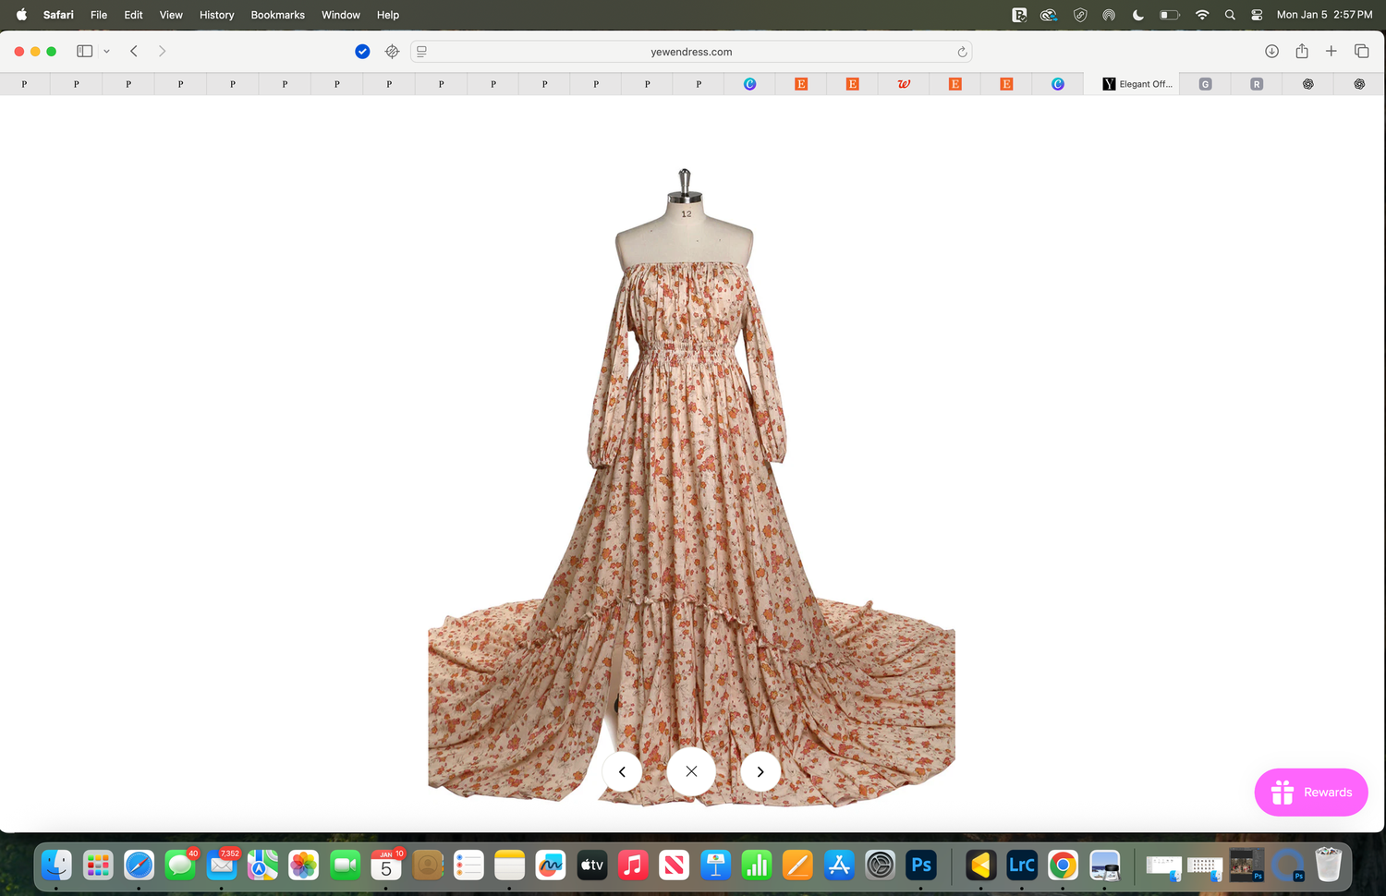Image resolution: width=1386 pixels, height=896 pixels.
Task: Open Launchpad from the Dock
Action: 98,866
